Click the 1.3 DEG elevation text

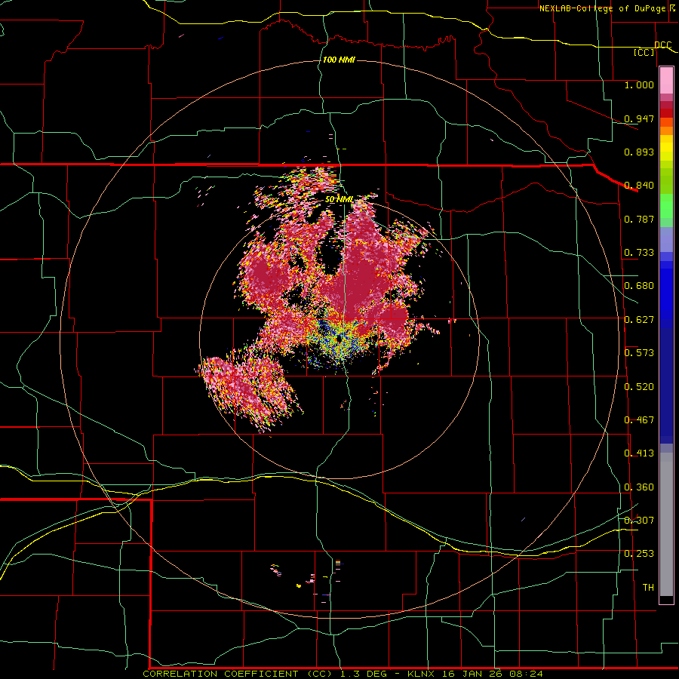pyautogui.click(x=364, y=674)
